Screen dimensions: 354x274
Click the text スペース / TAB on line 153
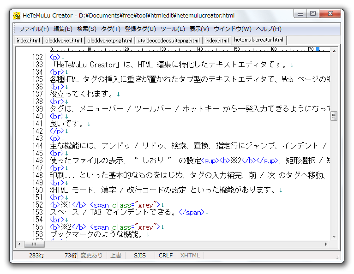pos(76,212)
